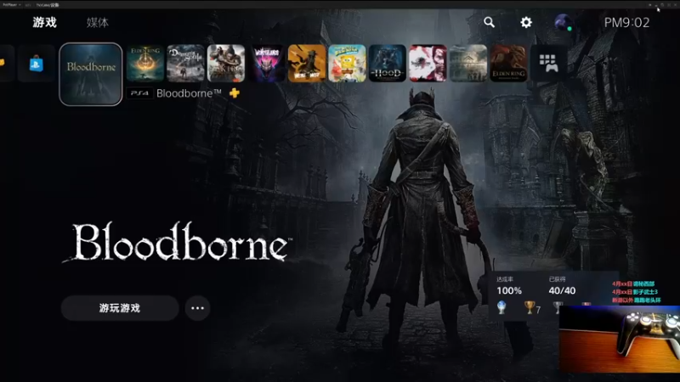This screenshot has height=382, width=680.
Task: Open the Game Library grid icon
Action: pyautogui.click(x=548, y=63)
